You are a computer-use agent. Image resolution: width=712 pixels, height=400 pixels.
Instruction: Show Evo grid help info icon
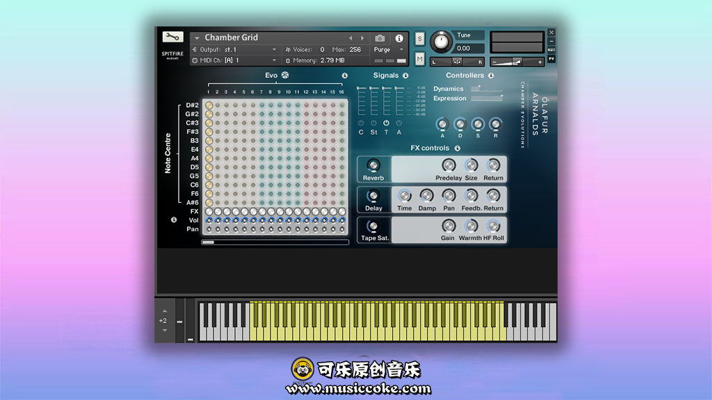click(345, 76)
